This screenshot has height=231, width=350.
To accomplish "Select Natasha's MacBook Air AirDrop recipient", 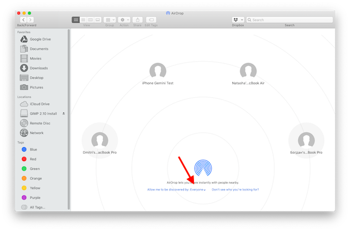I will click(x=248, y=74).
